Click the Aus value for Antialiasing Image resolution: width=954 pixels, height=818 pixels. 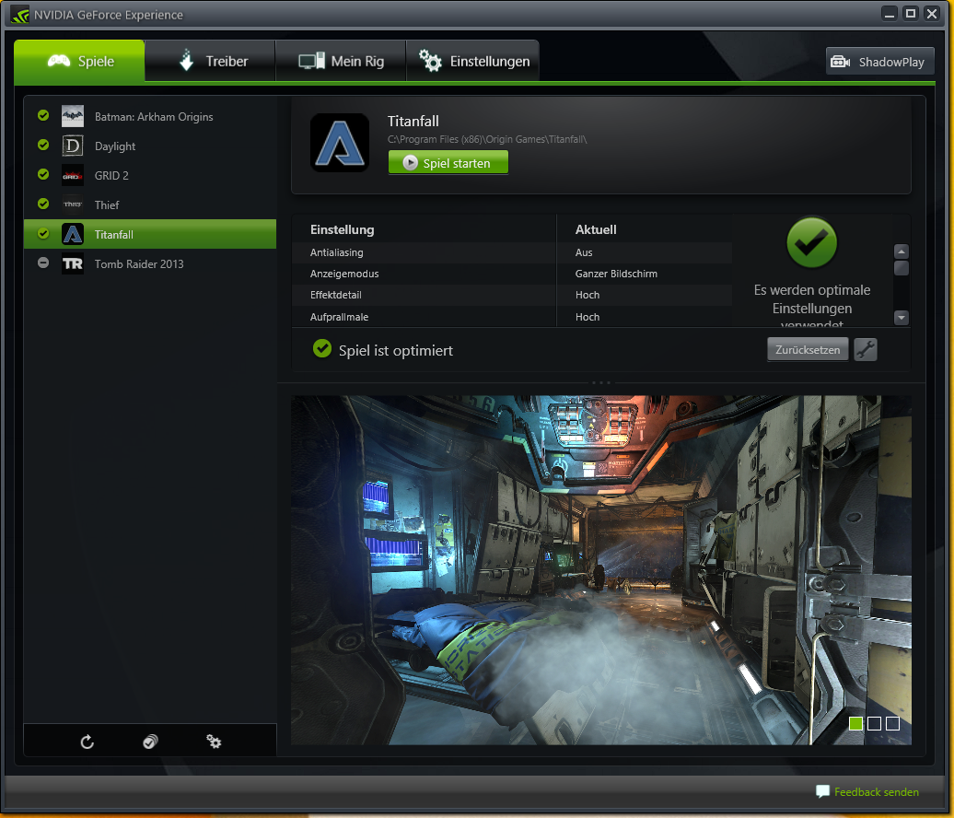pyautogui.click(x=584, y=252)
